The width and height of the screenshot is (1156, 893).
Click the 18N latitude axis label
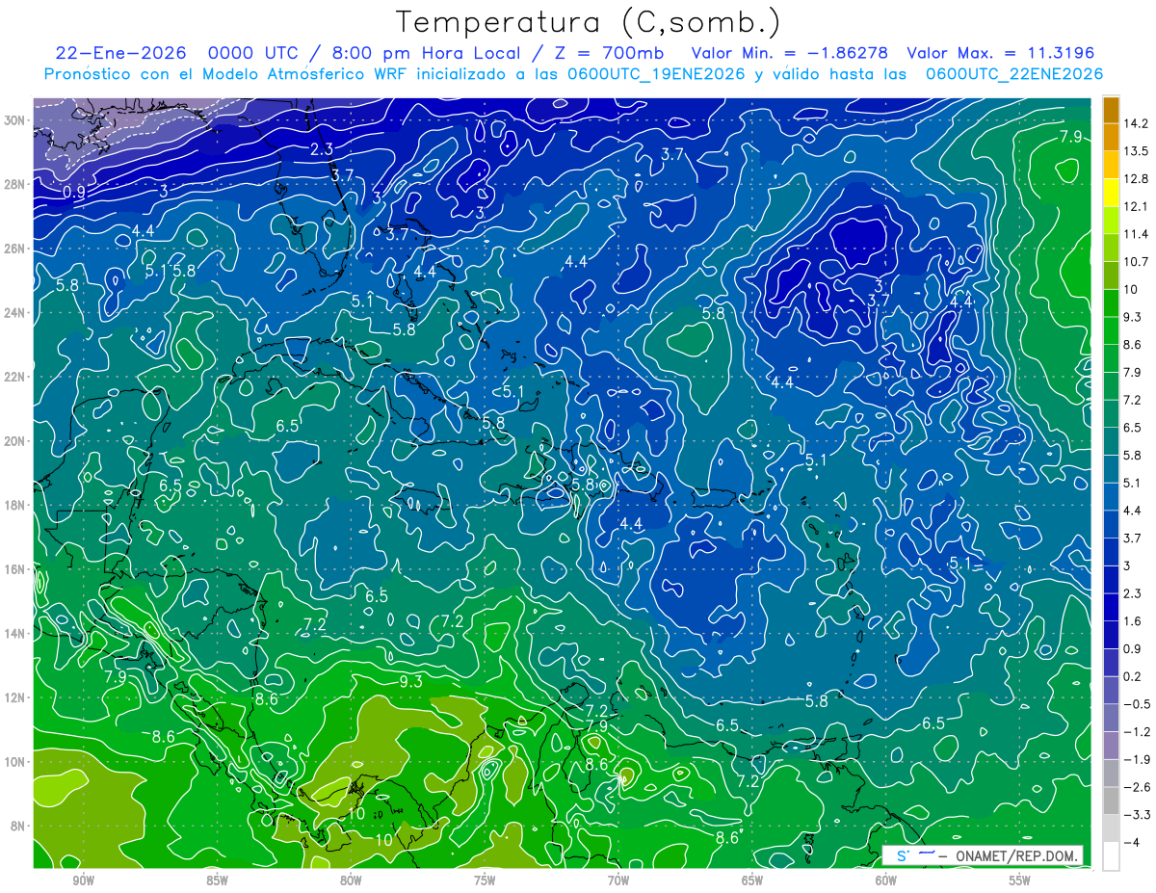coord(16,505)
